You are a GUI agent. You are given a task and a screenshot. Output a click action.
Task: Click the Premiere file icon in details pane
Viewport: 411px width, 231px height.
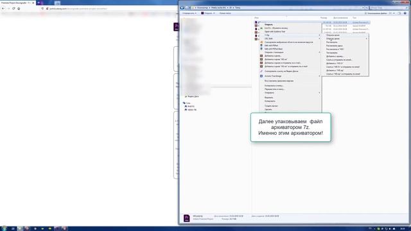click(x=186, y=218)
